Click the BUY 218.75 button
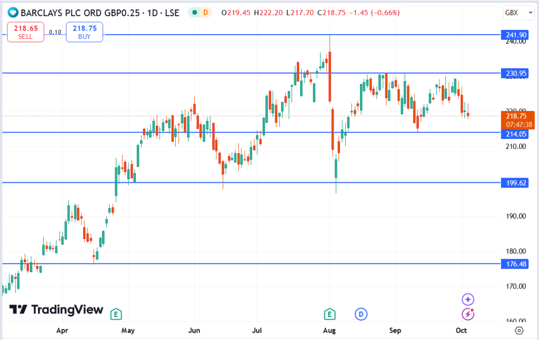The image size is (539, 340). pos(85,32)
